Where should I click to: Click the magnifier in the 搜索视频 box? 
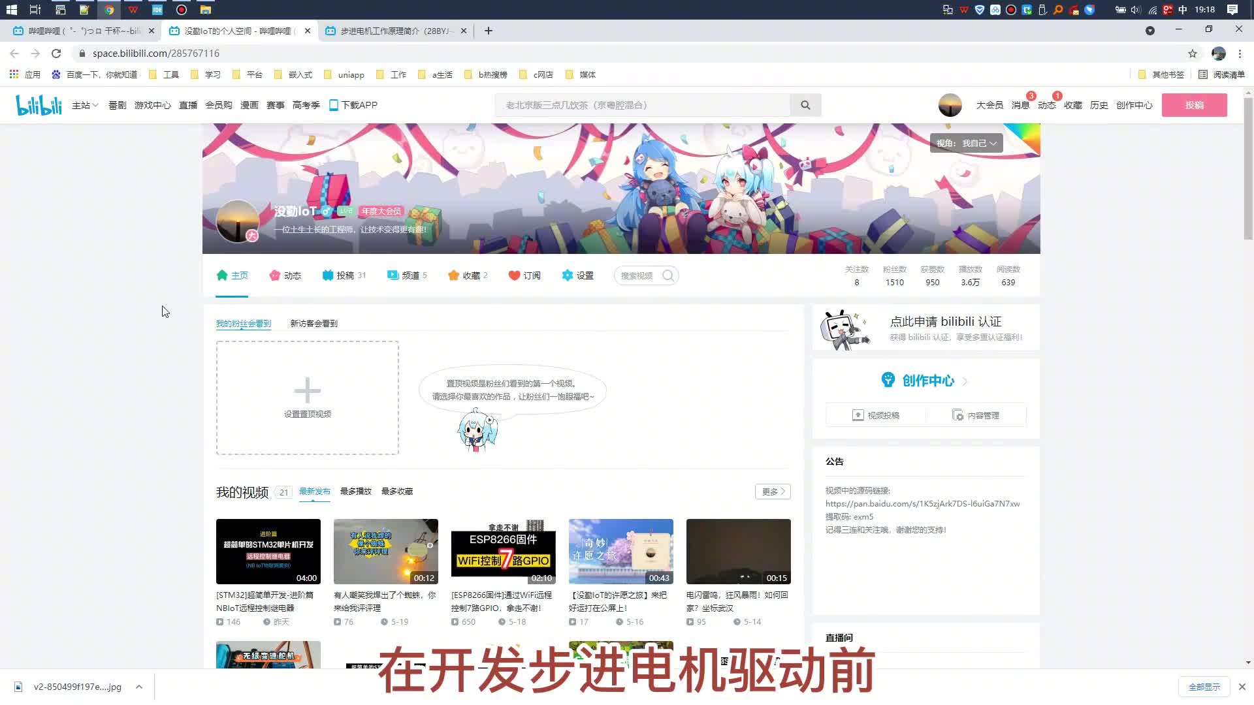667,275
